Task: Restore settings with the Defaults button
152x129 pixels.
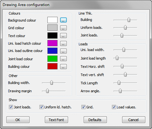Action: coord(95,120)
